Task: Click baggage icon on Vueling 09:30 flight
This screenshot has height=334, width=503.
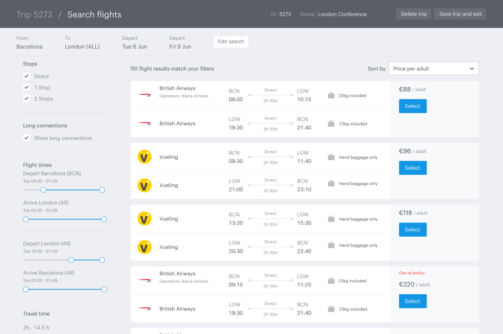Action: coord(331,157)
